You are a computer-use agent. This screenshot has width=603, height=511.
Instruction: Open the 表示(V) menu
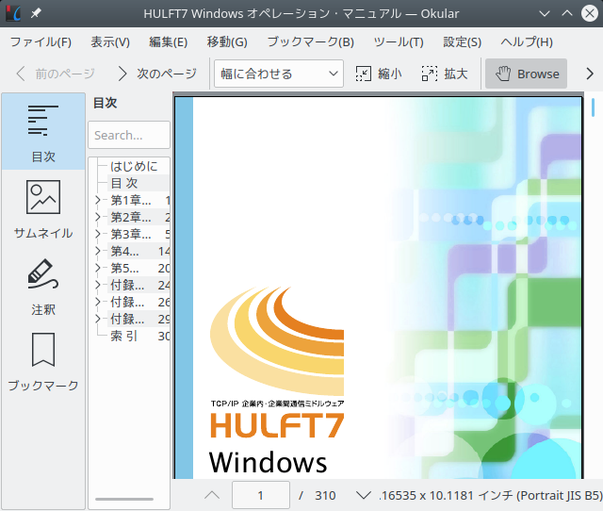pos(110,41)
